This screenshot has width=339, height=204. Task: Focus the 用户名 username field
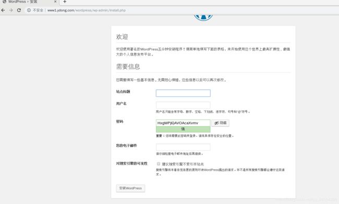point(183,105)
